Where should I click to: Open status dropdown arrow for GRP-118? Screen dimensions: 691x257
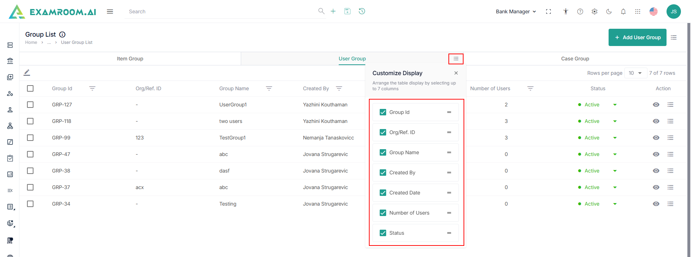point(615,121)
